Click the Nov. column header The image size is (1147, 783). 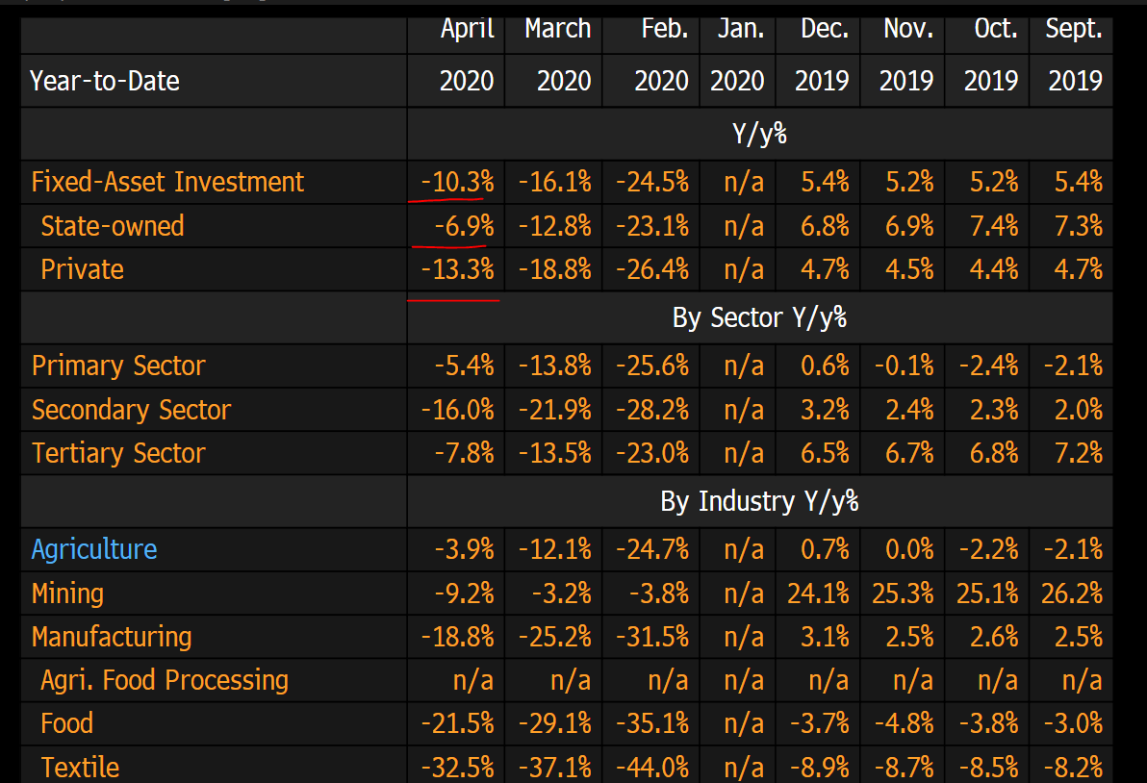[908, 29]
